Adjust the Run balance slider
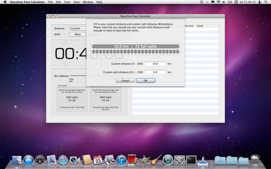Viewport: 271px width, 169px height. coord(78,75)
